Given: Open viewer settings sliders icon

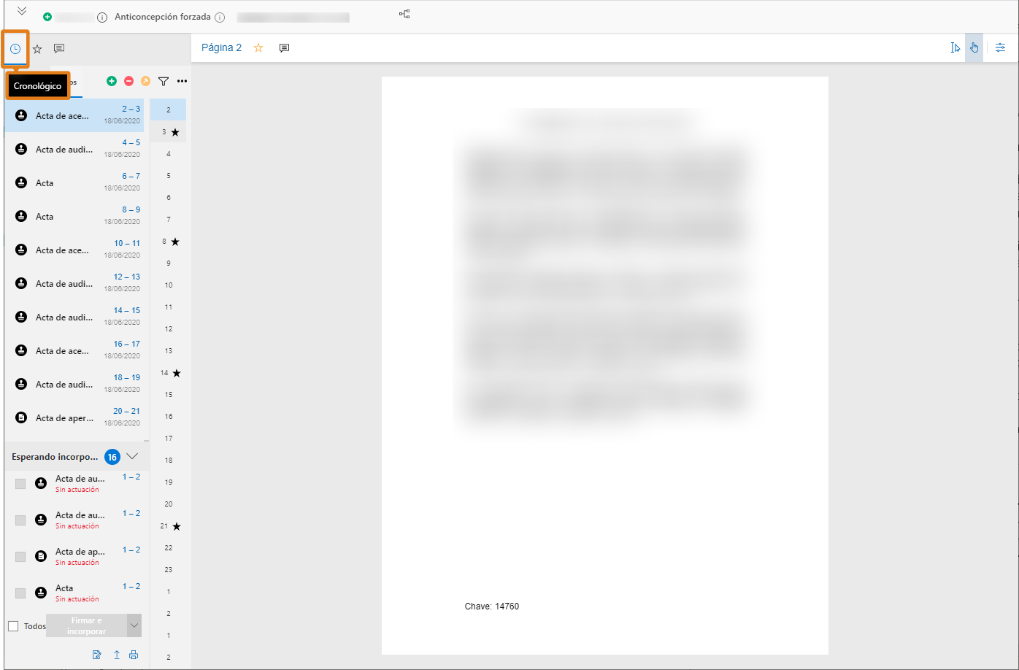Looking at the screenshot, I should (x=1000, y=47).
